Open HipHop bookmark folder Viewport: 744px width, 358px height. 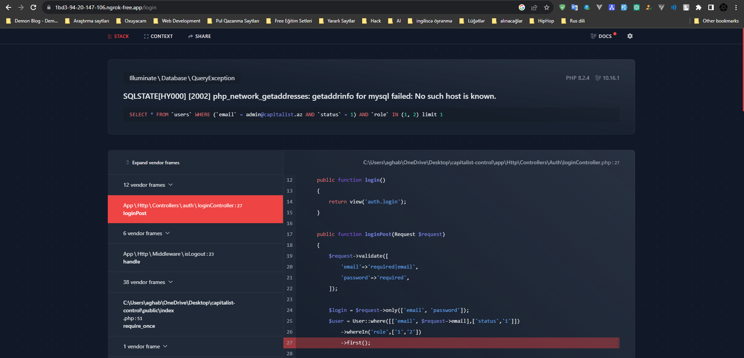542,21
